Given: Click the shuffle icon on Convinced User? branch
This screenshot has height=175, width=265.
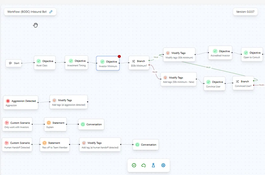Looking at the screenshot, I should (x=237, y=81).
